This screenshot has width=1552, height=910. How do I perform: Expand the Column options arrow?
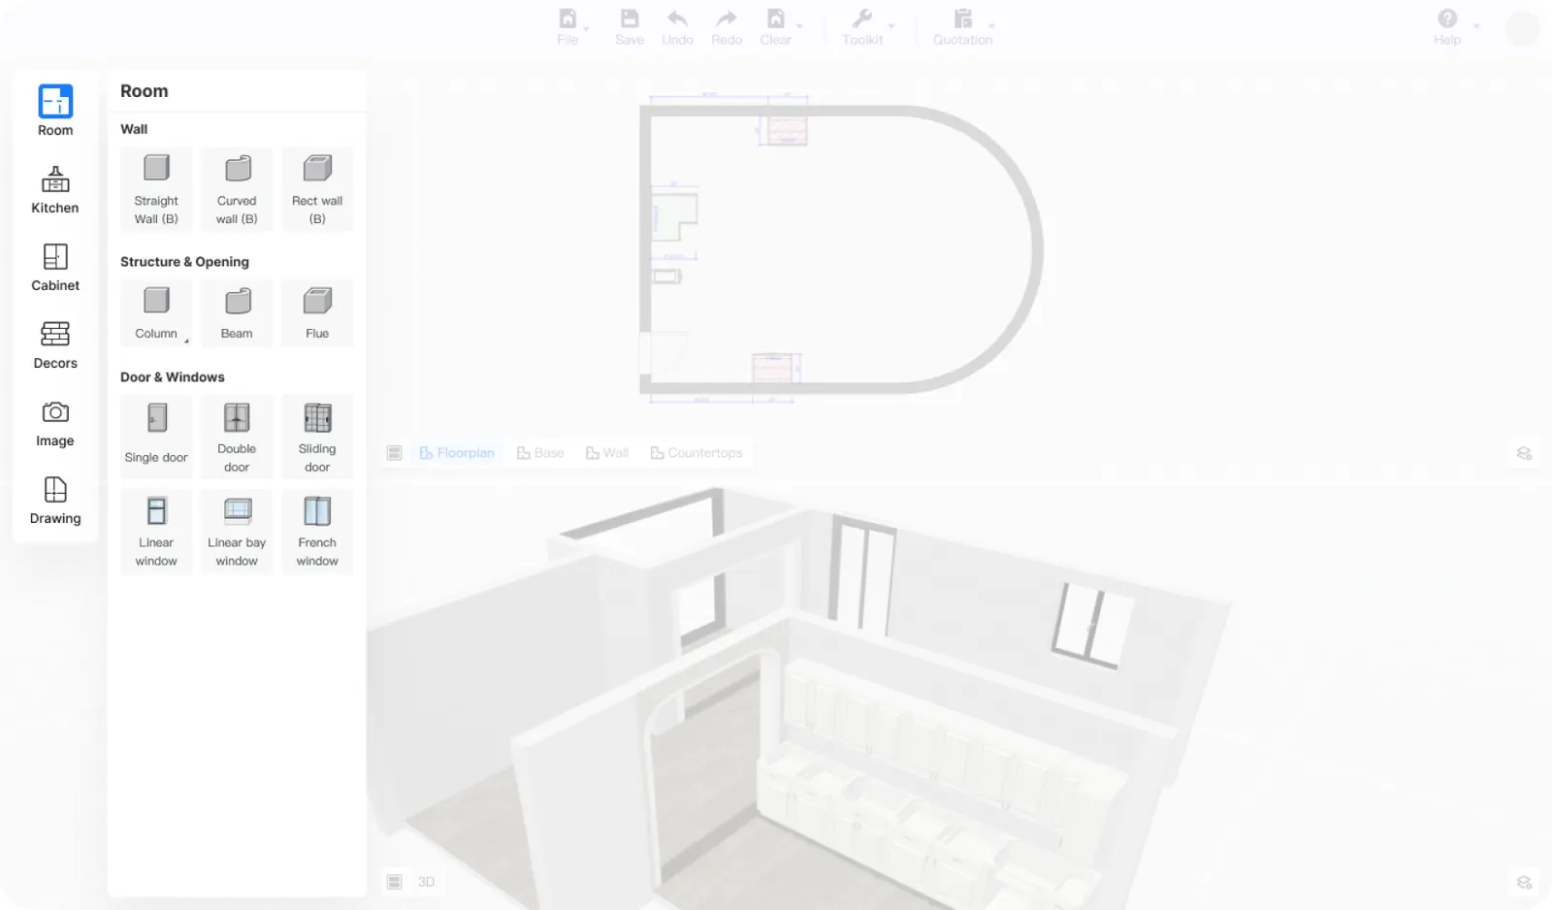(186, 341)
